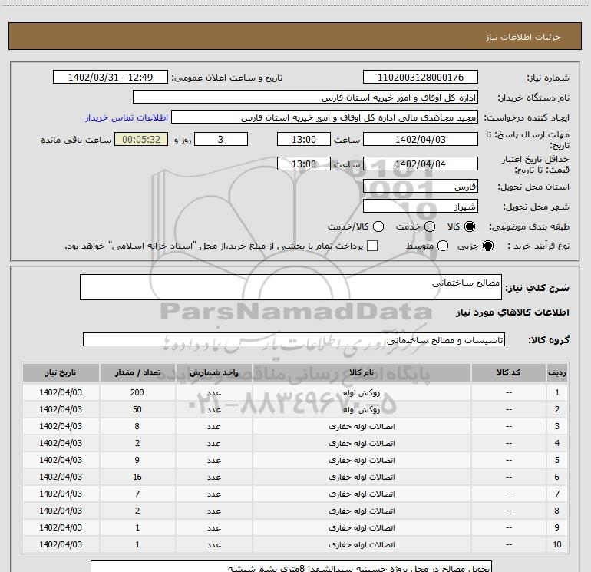The height and width of the screenshot is (572, 591).
Task: Click the remaining days field showing 3
Action: point(221,139)
